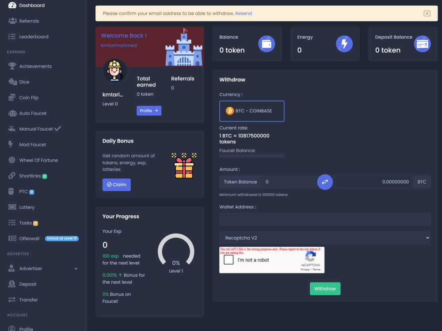442x331 pixels.
Task: Claim the daily bonus
Action: [x=116, y=184]
